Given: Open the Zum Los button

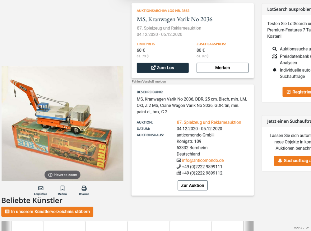Looking at the screenshot, I should click(163, 68).
